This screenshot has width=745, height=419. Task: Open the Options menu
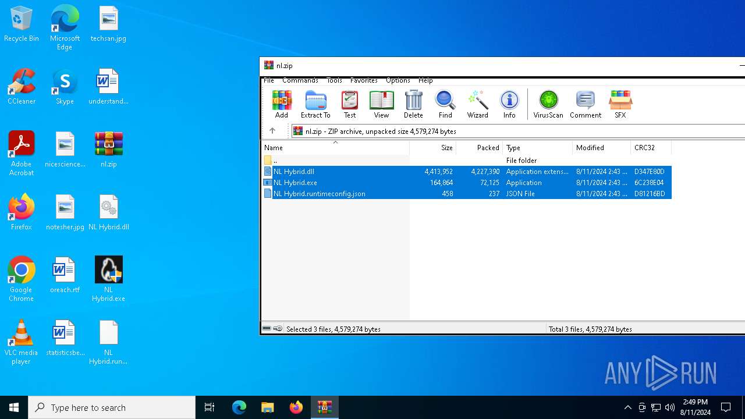pyautogui.click(x=398, y=80)
